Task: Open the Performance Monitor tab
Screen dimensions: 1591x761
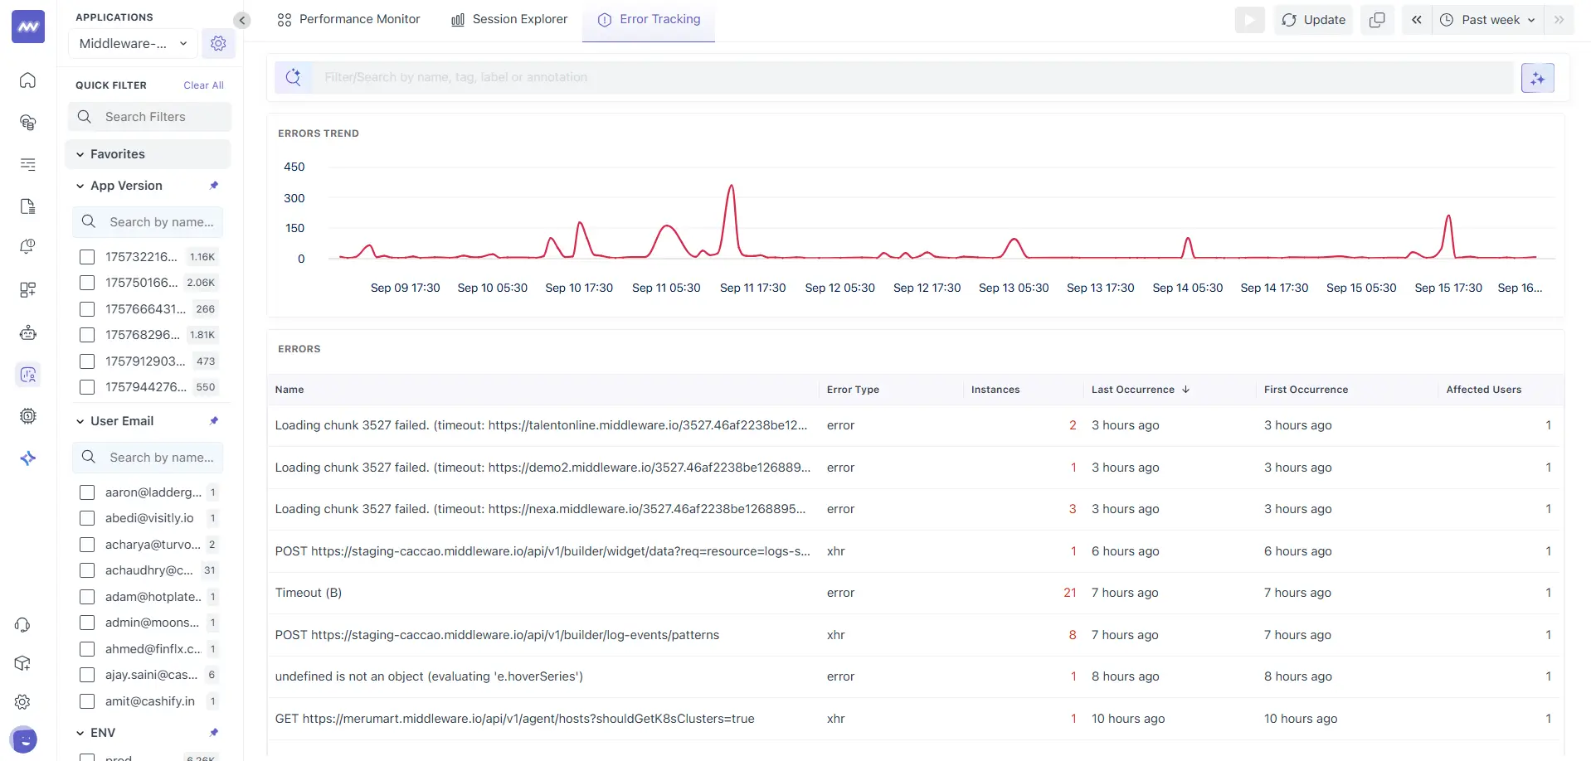Action: coord(348,19)
